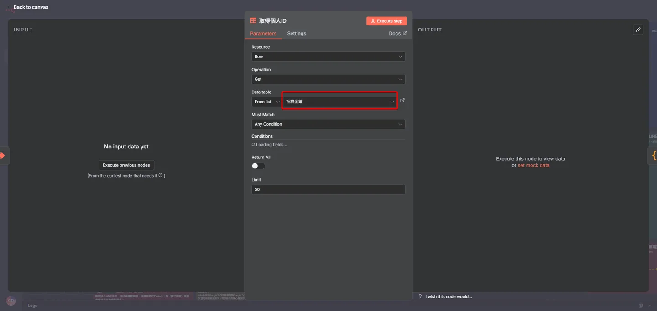This screenshot has width=657, height=311.
Task: Select the Parameters tab
Action: point(263,34)
